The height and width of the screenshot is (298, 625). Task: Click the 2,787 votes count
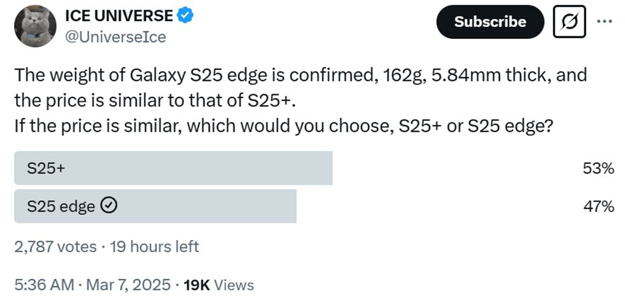click(55, 246)
